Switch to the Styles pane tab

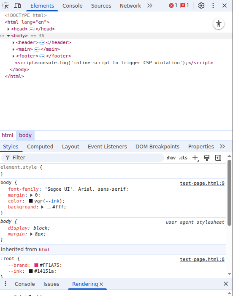pyautogui.click(x=11, y=146)
